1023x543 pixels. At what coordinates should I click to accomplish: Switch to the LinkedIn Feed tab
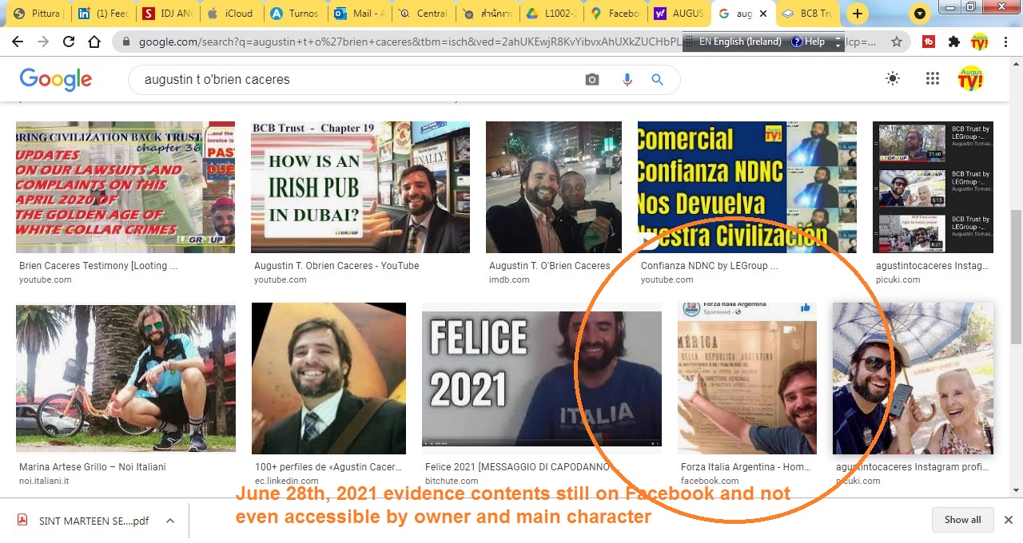click(102, 14)
